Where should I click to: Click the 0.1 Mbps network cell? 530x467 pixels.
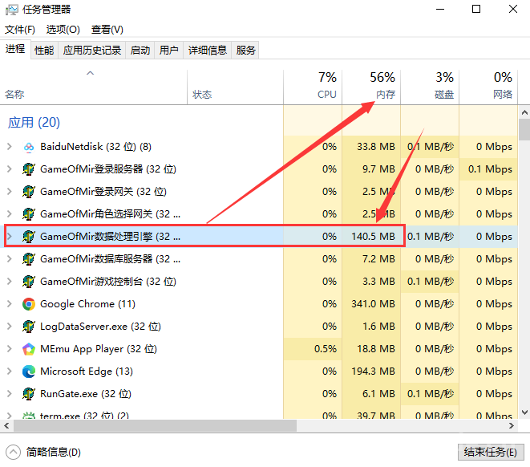tap(490, 169)
